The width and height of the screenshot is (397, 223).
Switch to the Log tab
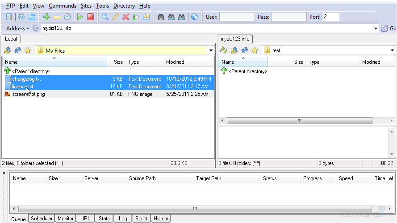pos(123,218)
